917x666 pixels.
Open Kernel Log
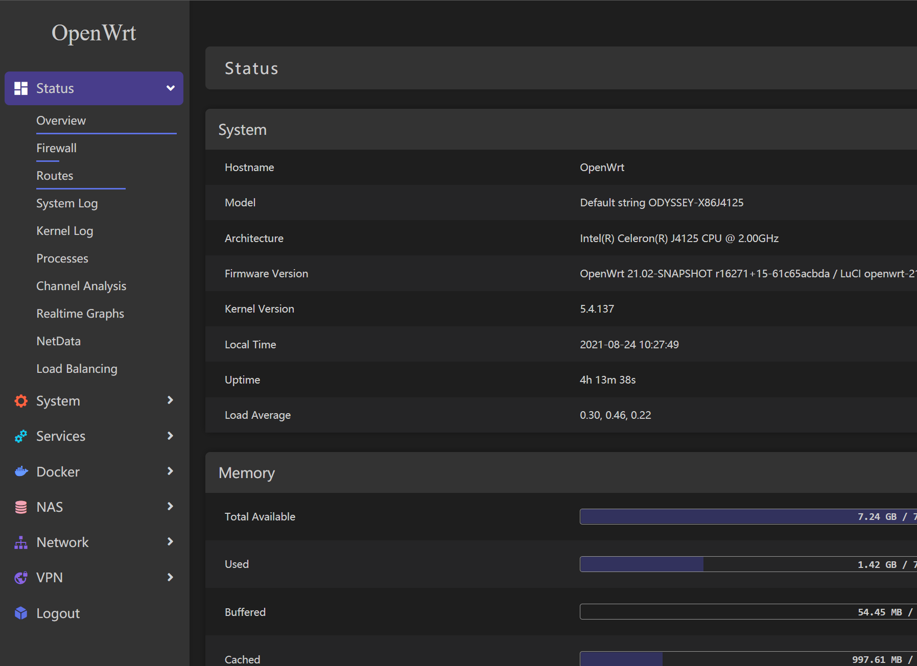tap(64, 231)
